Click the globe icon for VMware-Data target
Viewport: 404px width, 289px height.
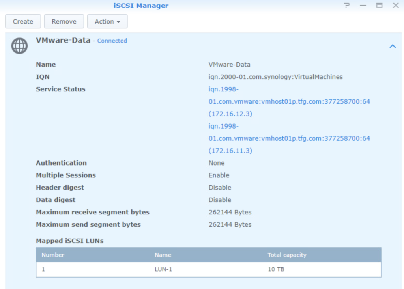(19, 46)
